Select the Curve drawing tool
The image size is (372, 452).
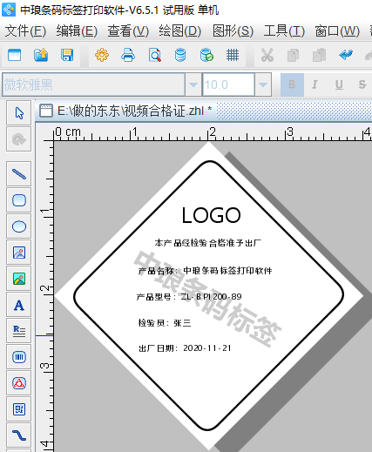[19, 435]
